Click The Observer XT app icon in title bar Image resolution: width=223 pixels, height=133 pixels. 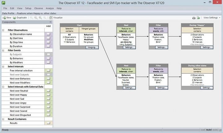(x=3, y=3)
